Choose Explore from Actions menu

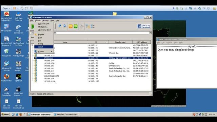tap(44, 35)
